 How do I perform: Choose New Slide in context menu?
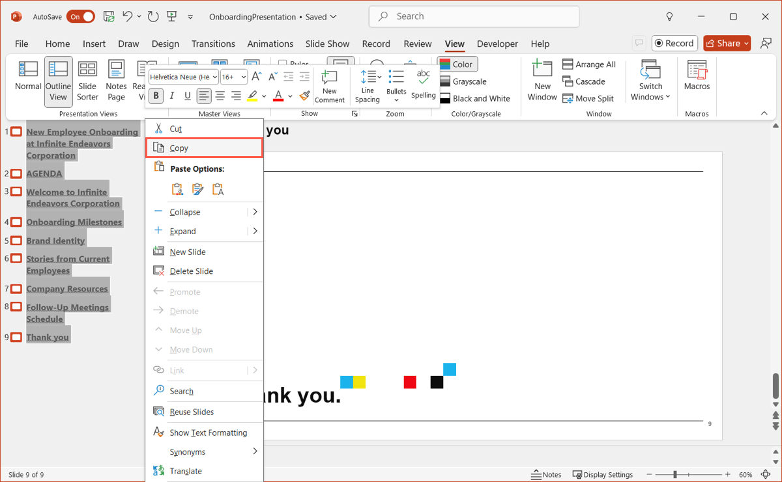(x=204, y=252)
